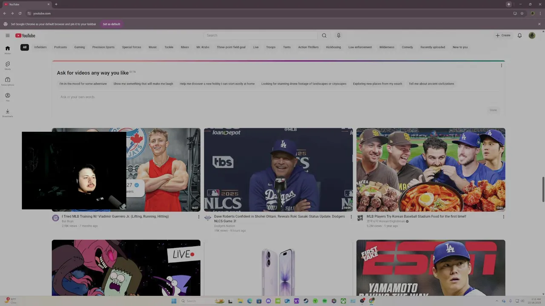Click the page vertical scrollbar thumb

click(x=543, y=190)
